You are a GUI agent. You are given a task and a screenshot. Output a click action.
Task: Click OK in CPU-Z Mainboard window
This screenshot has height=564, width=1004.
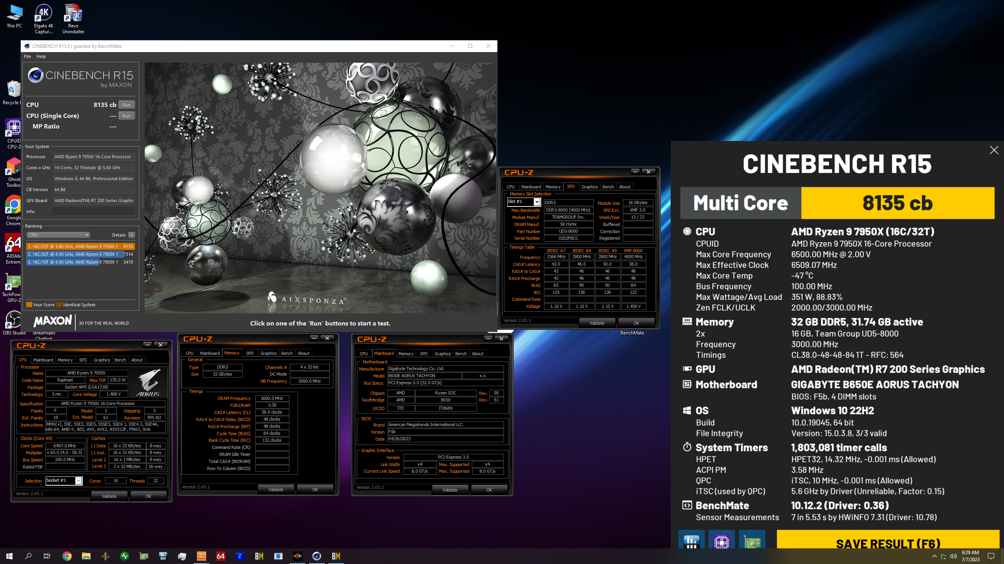[489, 490]
